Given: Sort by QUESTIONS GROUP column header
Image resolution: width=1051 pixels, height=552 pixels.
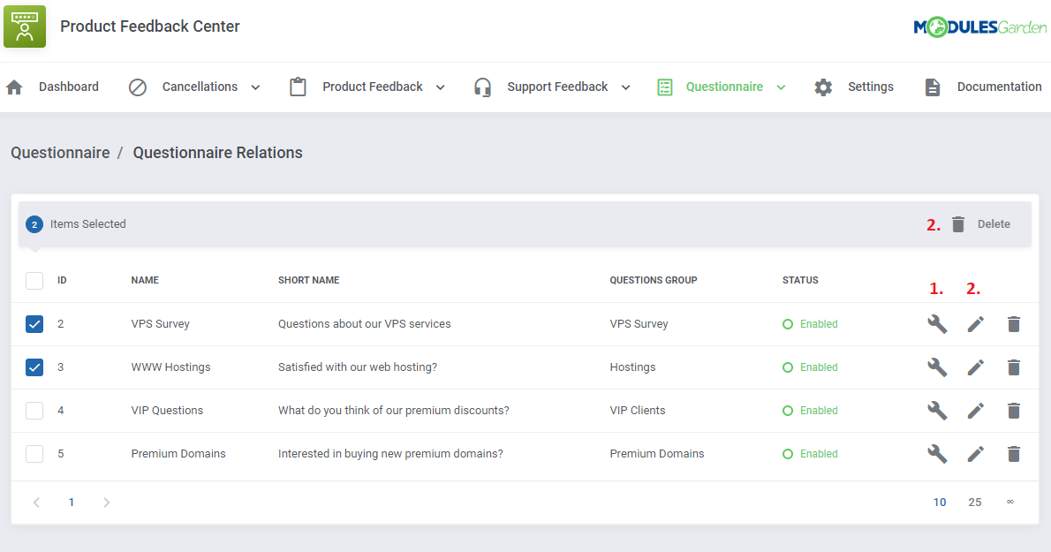Looking at the screenshot, I should (x=654, y=281).
